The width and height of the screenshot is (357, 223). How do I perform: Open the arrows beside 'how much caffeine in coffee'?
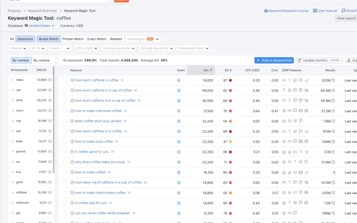pyautogui.click(x=122, y=80)
